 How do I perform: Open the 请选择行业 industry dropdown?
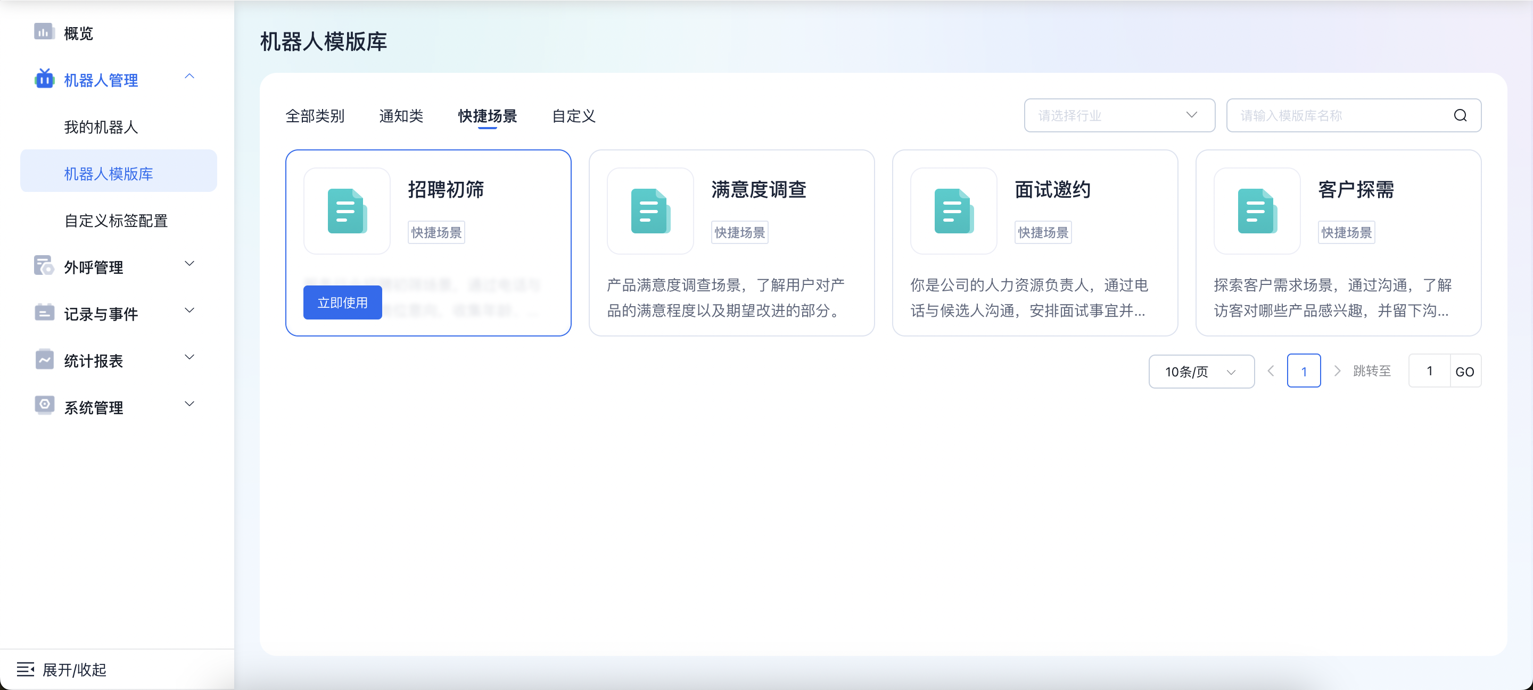1119,115
